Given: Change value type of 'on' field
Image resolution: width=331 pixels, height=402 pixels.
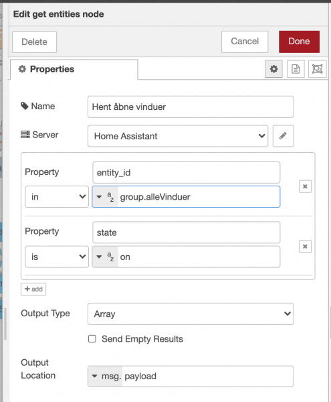Looking at the screenshot, I should click(105, 257).
